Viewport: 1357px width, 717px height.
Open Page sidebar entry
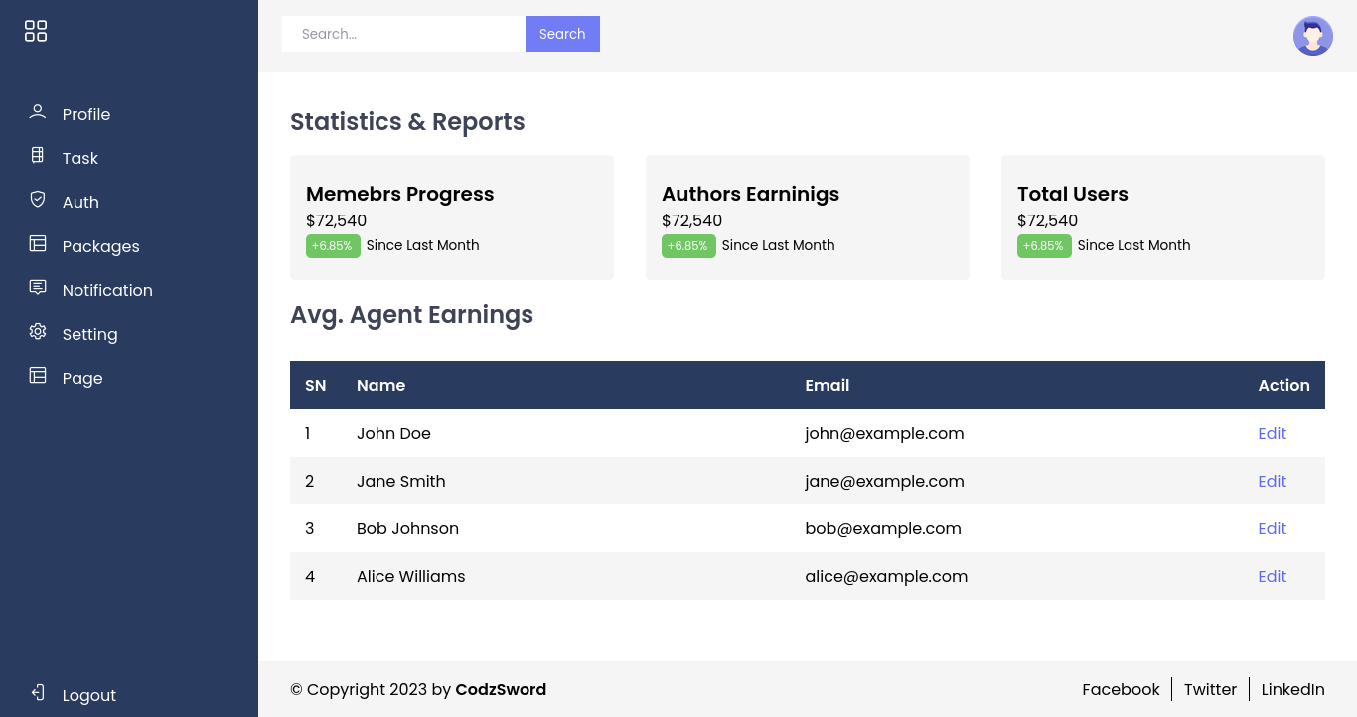[x=82, y=378]
